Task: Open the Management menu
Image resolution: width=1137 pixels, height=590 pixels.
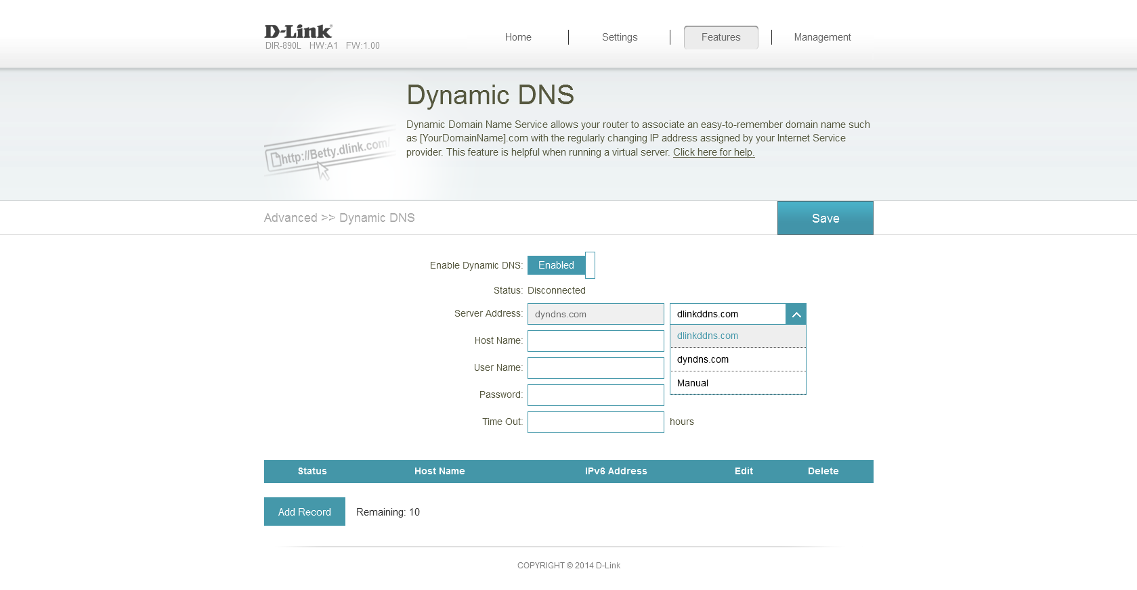Action: coord(823,37)
